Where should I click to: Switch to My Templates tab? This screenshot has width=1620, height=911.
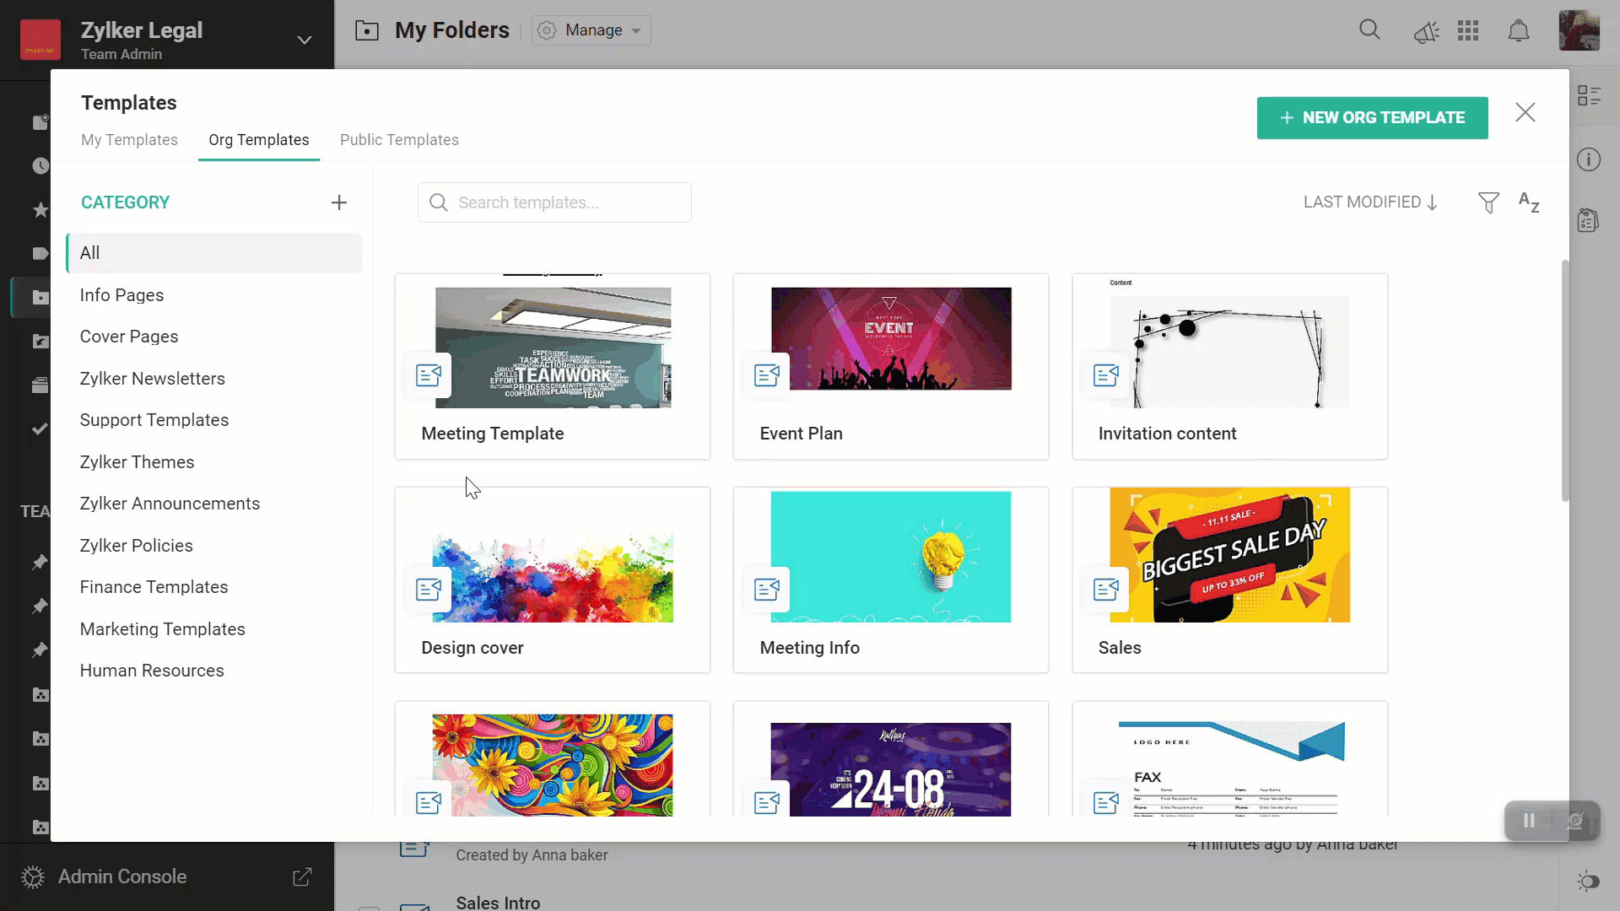[x=129, y=140]
